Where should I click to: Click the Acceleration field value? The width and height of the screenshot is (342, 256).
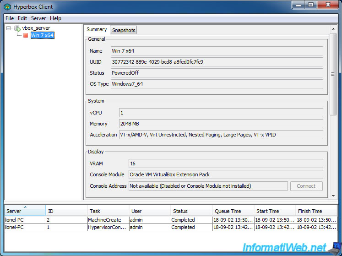(x=221, y=135)
